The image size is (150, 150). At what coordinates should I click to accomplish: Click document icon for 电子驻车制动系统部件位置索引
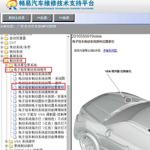[x=15, y=88]
